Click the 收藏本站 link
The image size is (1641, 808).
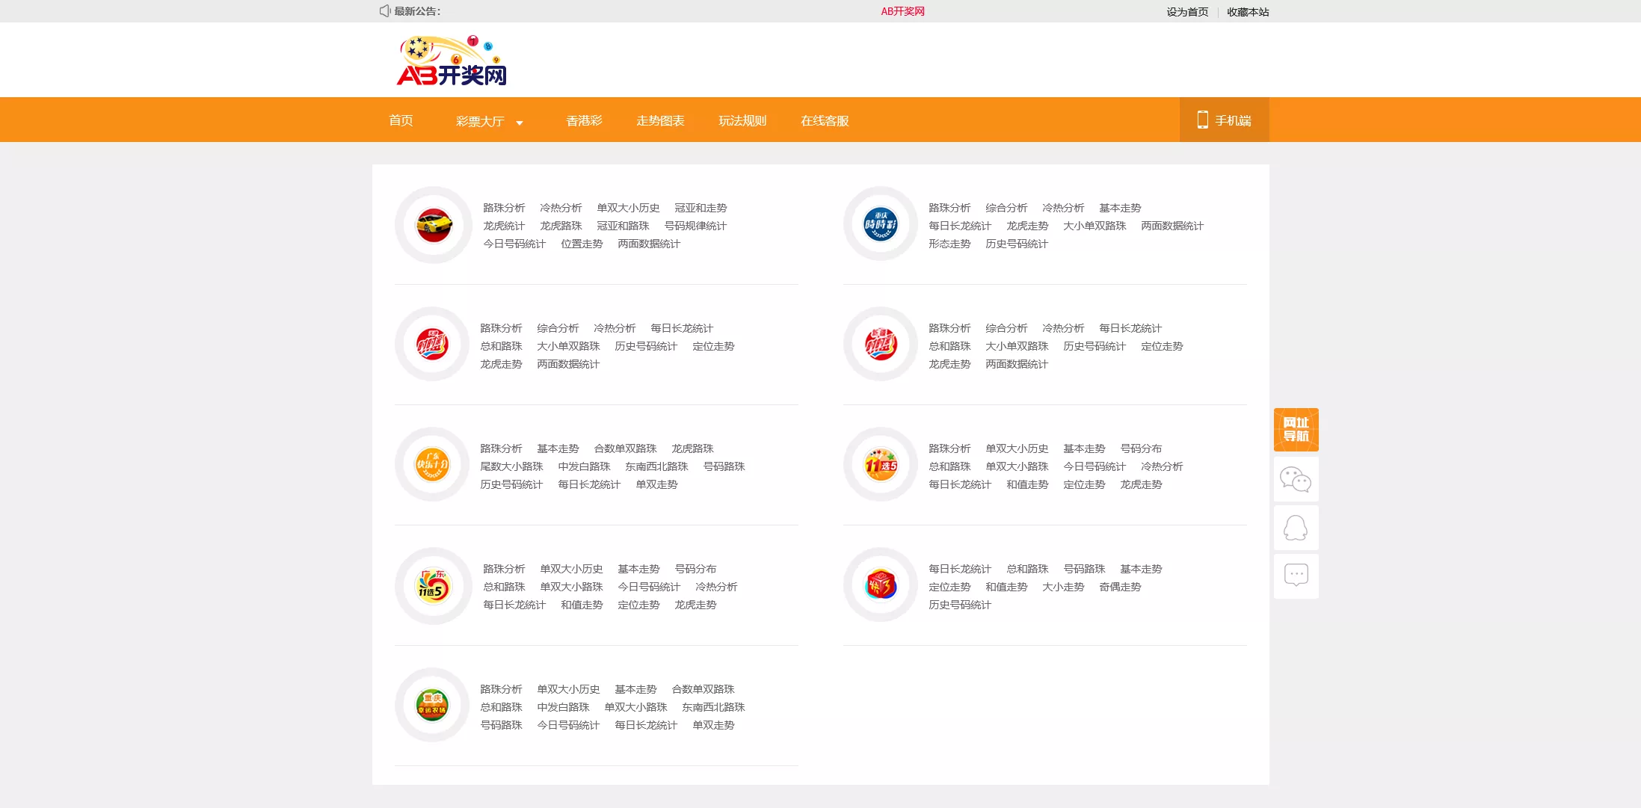click(x=1248, y=12)
